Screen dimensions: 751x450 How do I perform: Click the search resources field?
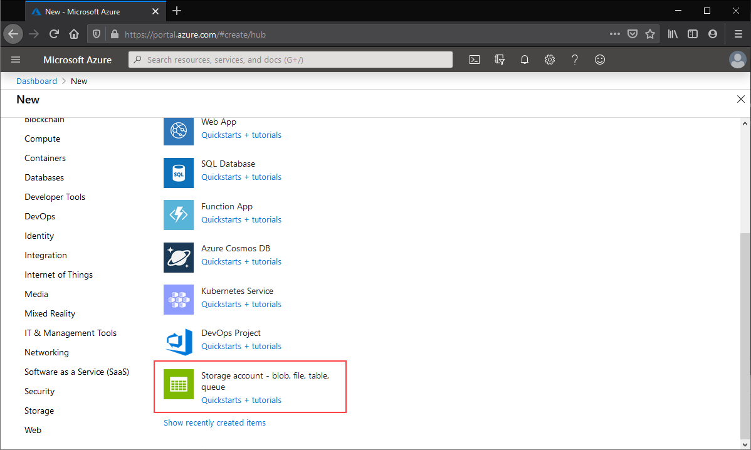click(x=290, y=60)
